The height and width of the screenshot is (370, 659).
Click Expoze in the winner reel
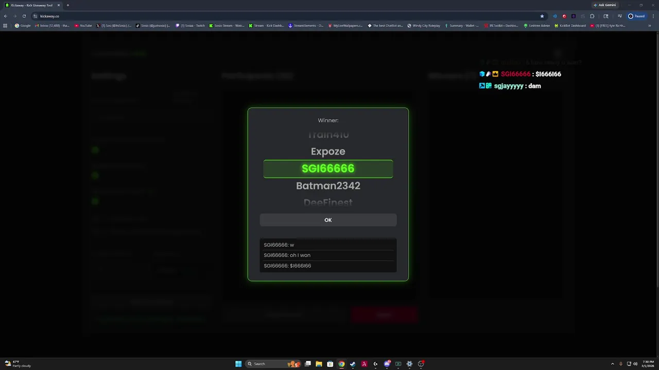click(x=328, y=152)
